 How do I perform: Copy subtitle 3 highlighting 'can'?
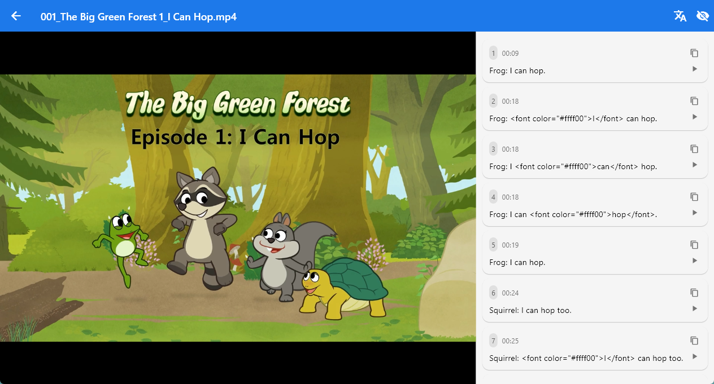click(x=694, y=149)
